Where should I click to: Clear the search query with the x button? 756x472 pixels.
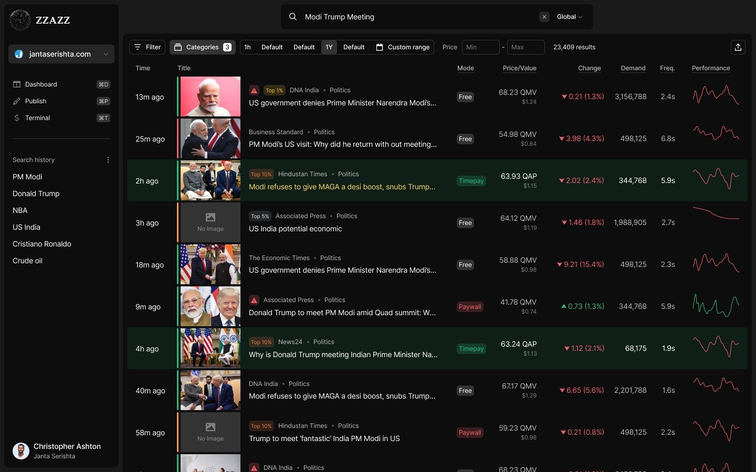coord(544,17)
